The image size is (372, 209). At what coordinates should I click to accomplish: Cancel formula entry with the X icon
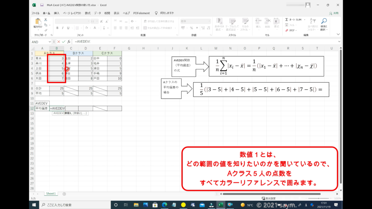click(58, 42)
